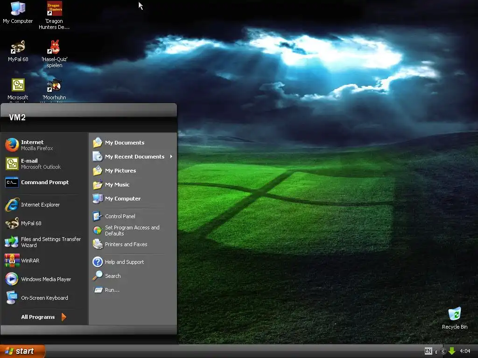This screenshot has height=358, width=478.
Task: Select My Computer icon on the desktop
Action: click(18, 13)
